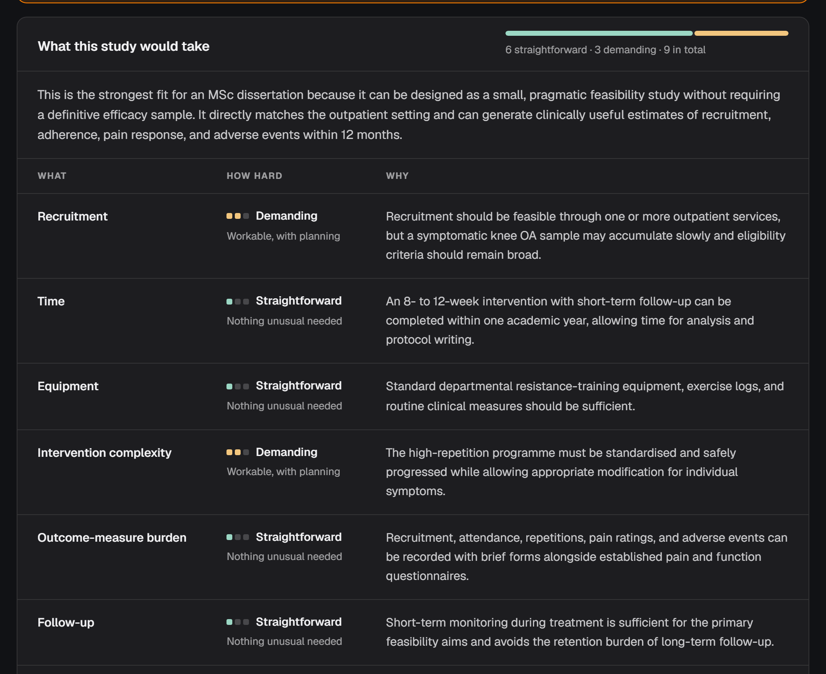Click 'Nothing unusual needed' in Time row
The width and height of the screenshot is (826, 674).
coord(284,321)
